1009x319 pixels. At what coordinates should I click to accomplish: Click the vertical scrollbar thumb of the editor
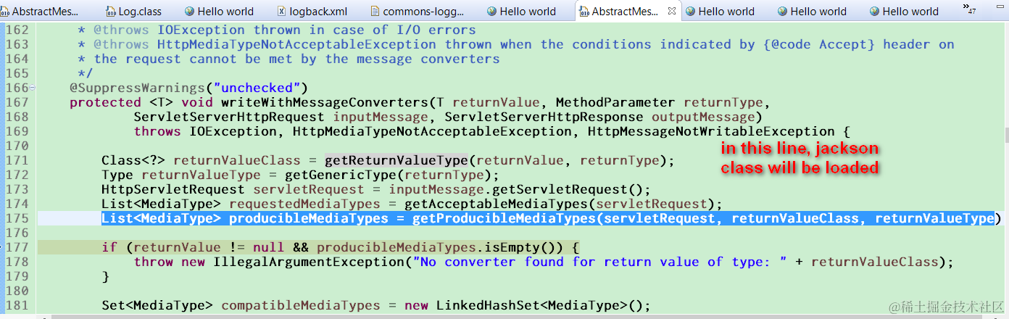[1005, 136]
